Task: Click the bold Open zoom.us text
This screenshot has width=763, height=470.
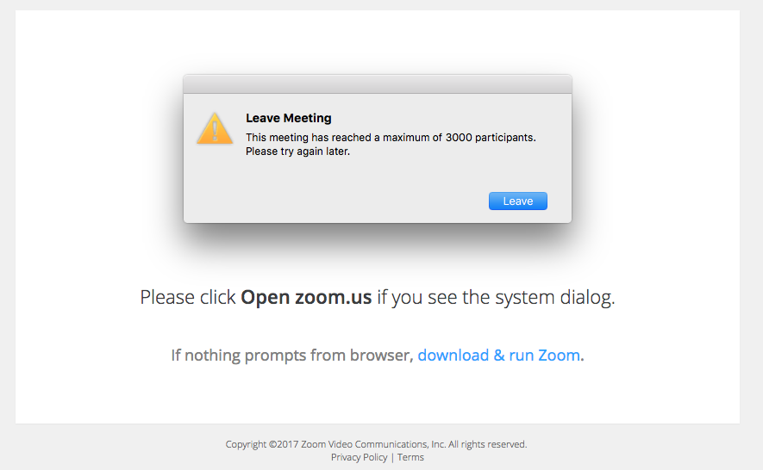Action: click(306, 297)
